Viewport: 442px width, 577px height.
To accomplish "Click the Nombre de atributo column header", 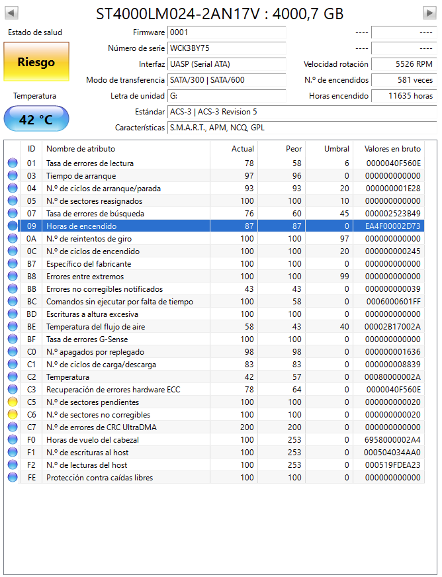I will 126,149.
